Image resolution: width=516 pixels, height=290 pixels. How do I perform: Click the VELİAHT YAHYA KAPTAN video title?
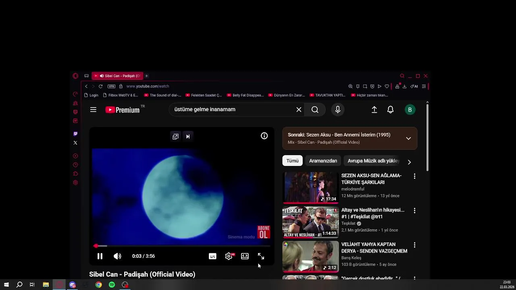point(374,248)
